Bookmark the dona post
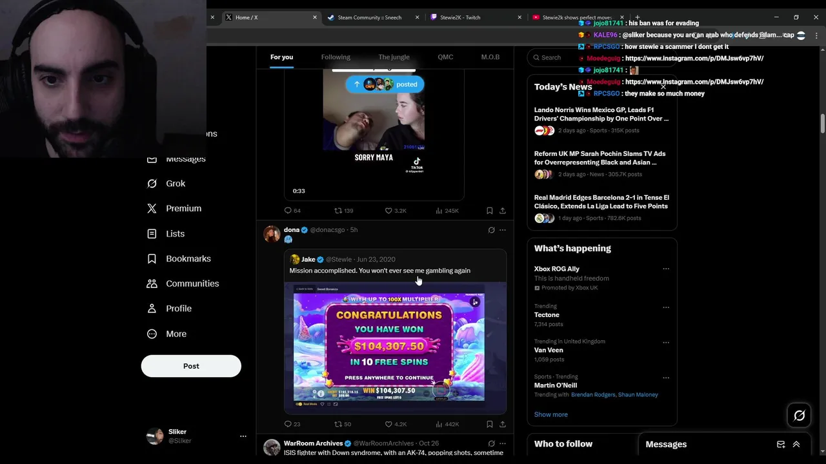This screenshot has width=826, height=464. pos(490,424)
